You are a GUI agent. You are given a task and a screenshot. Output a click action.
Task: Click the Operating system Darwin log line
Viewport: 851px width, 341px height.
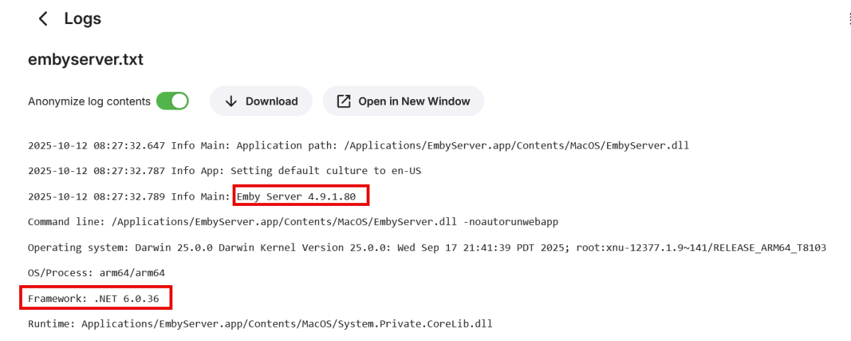coord(427,248)
